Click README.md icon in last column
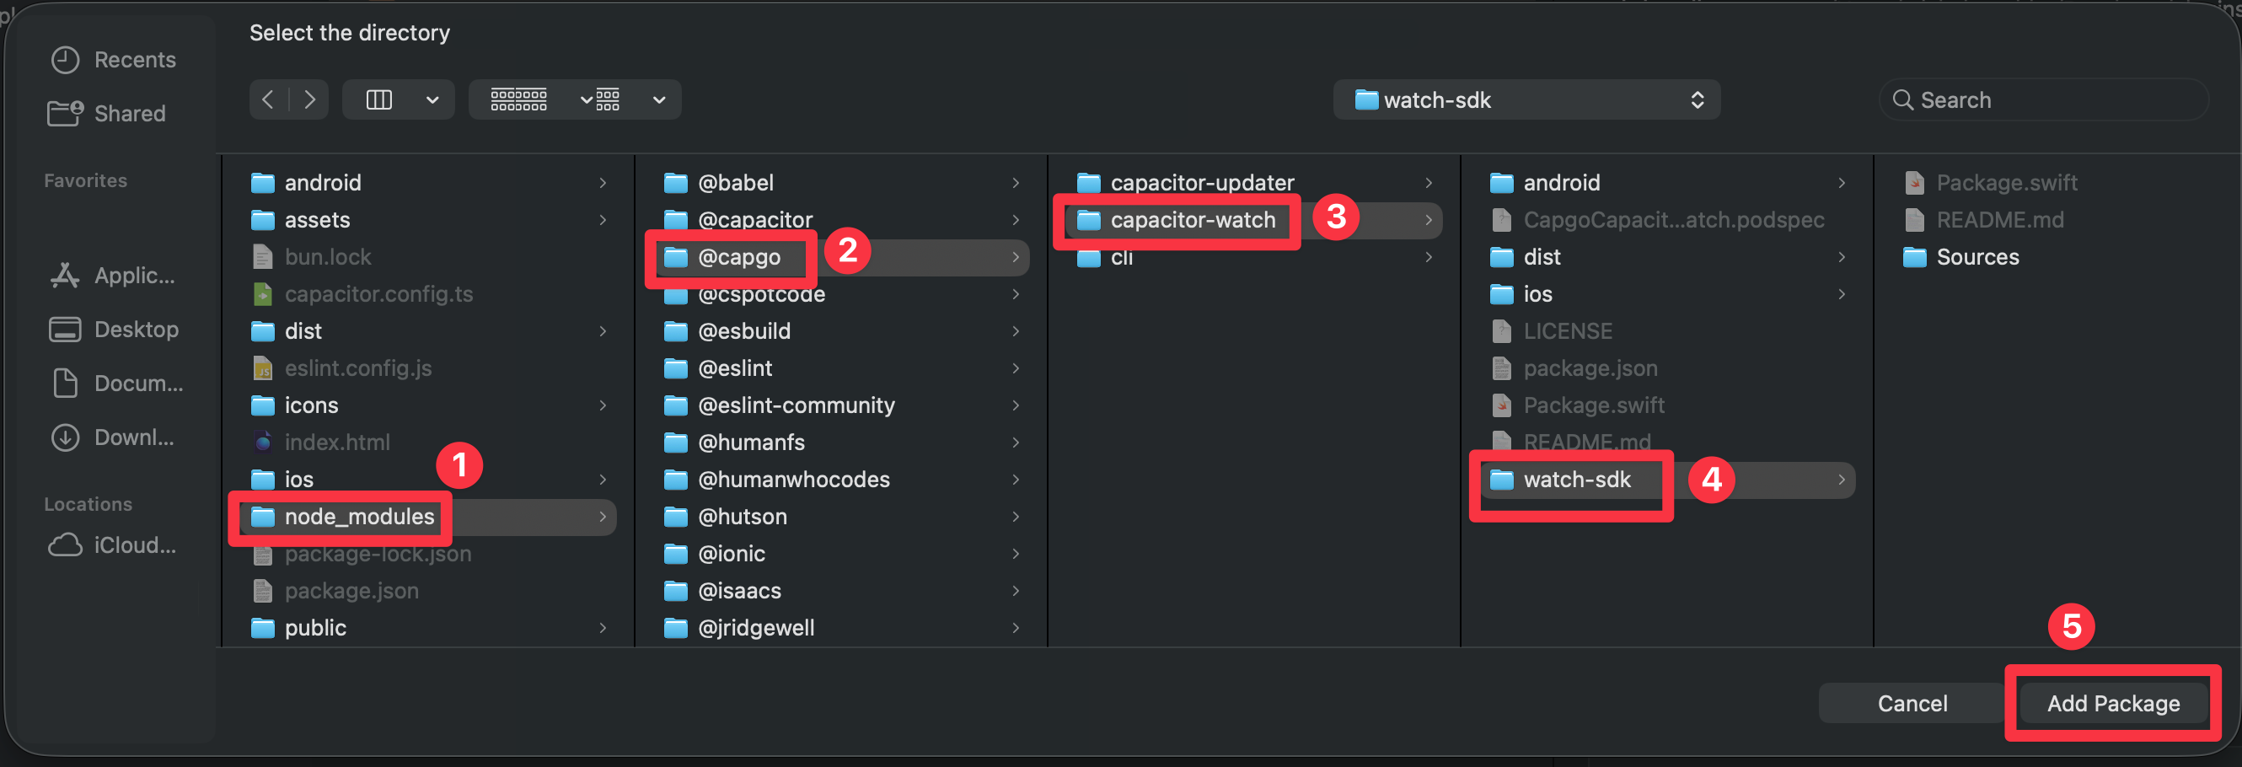 coord(1915,220)
